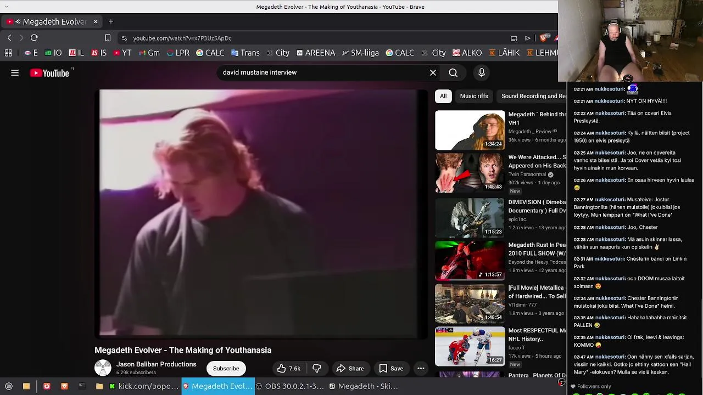Switch to OBS 30.0.2.1 taskbar window
The height and width of the screenshot is (395, 703).
click(290, 386)
